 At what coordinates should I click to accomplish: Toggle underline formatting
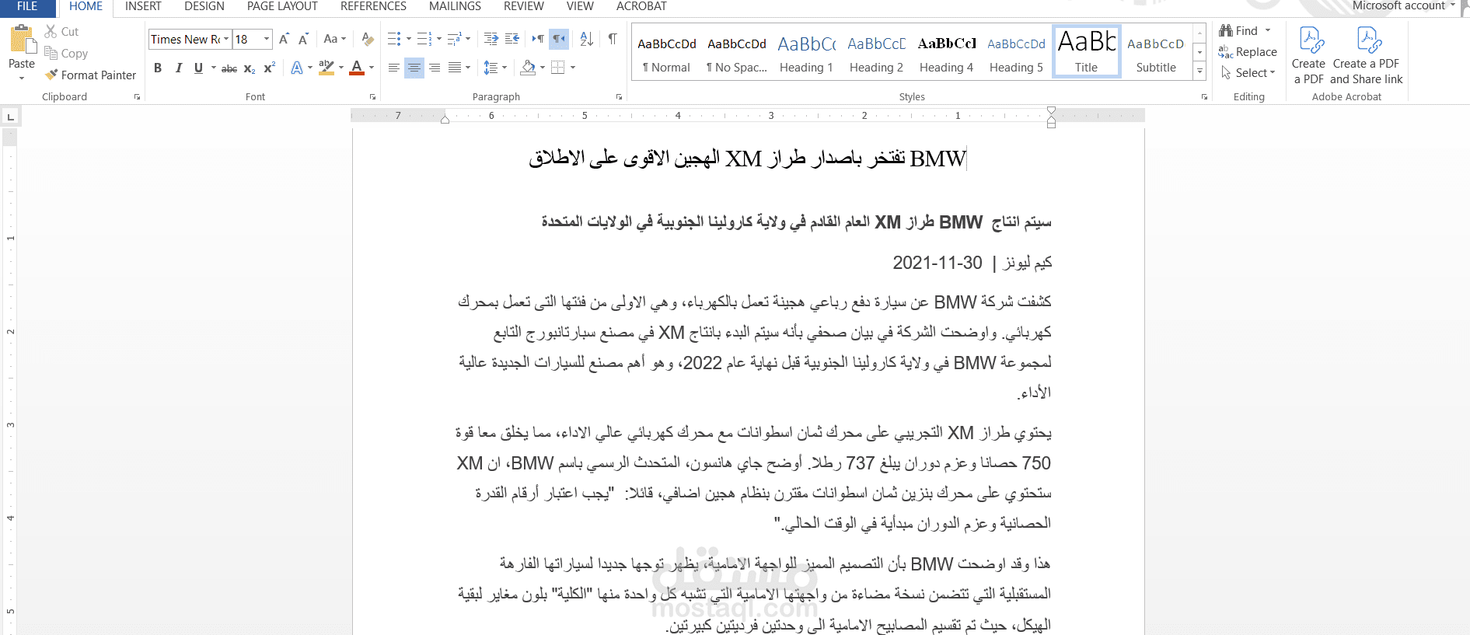coord(199,68)
